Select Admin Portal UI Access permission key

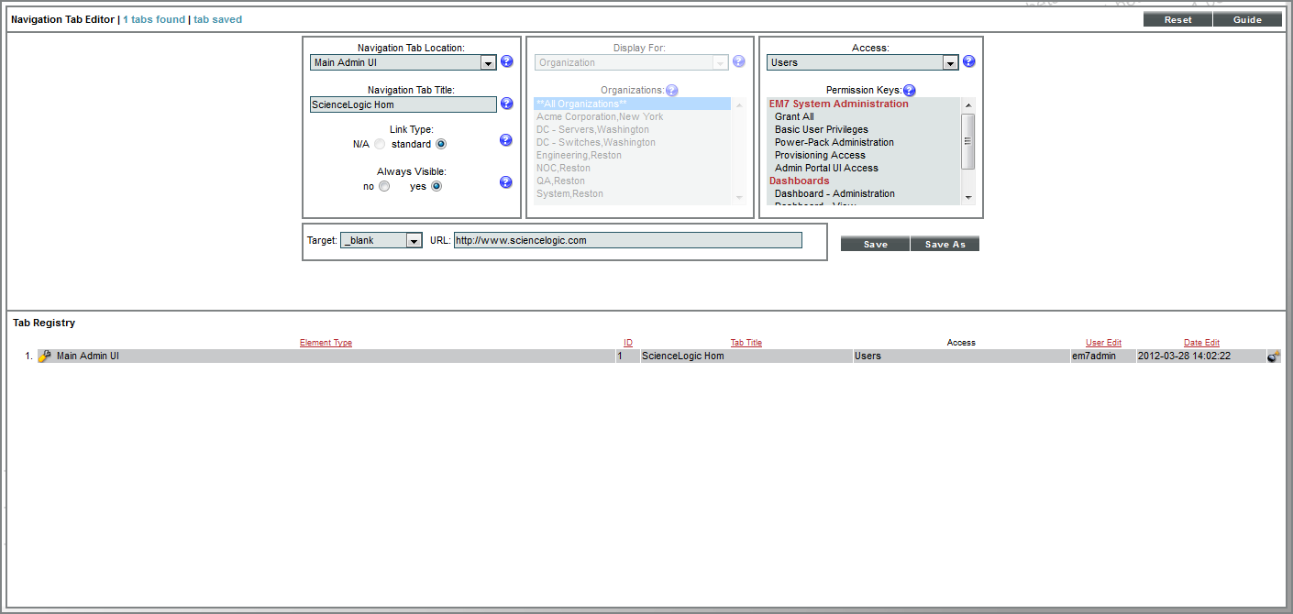click(826, 168)
